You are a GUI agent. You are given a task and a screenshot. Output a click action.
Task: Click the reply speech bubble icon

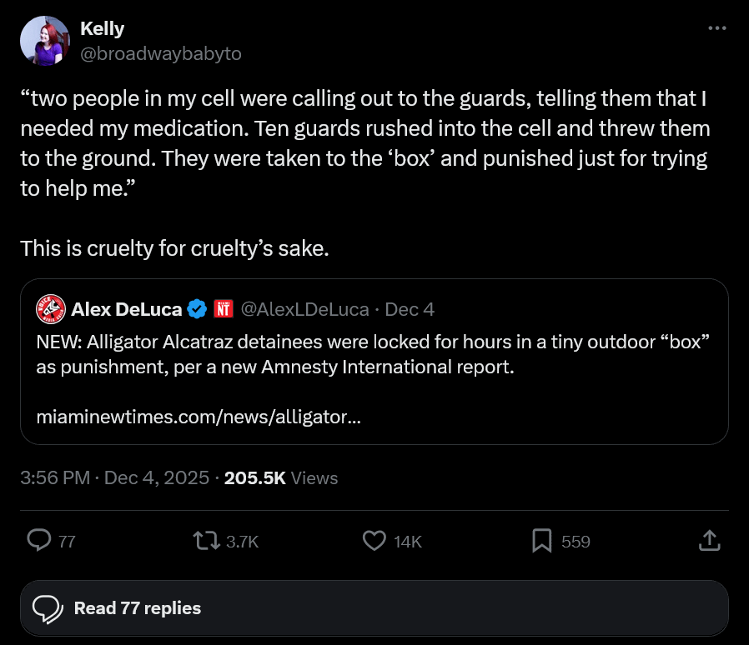click(40, 541)
